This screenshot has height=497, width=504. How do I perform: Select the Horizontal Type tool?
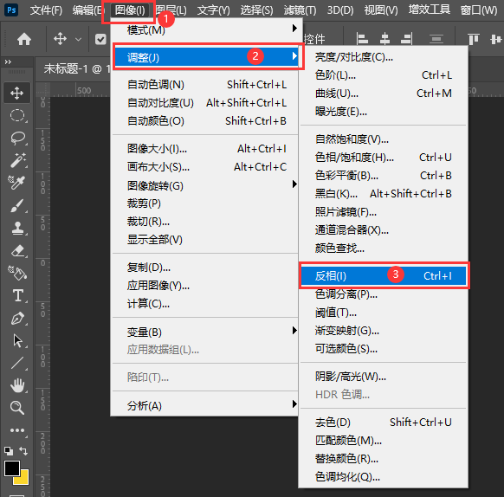coord(16,295)
